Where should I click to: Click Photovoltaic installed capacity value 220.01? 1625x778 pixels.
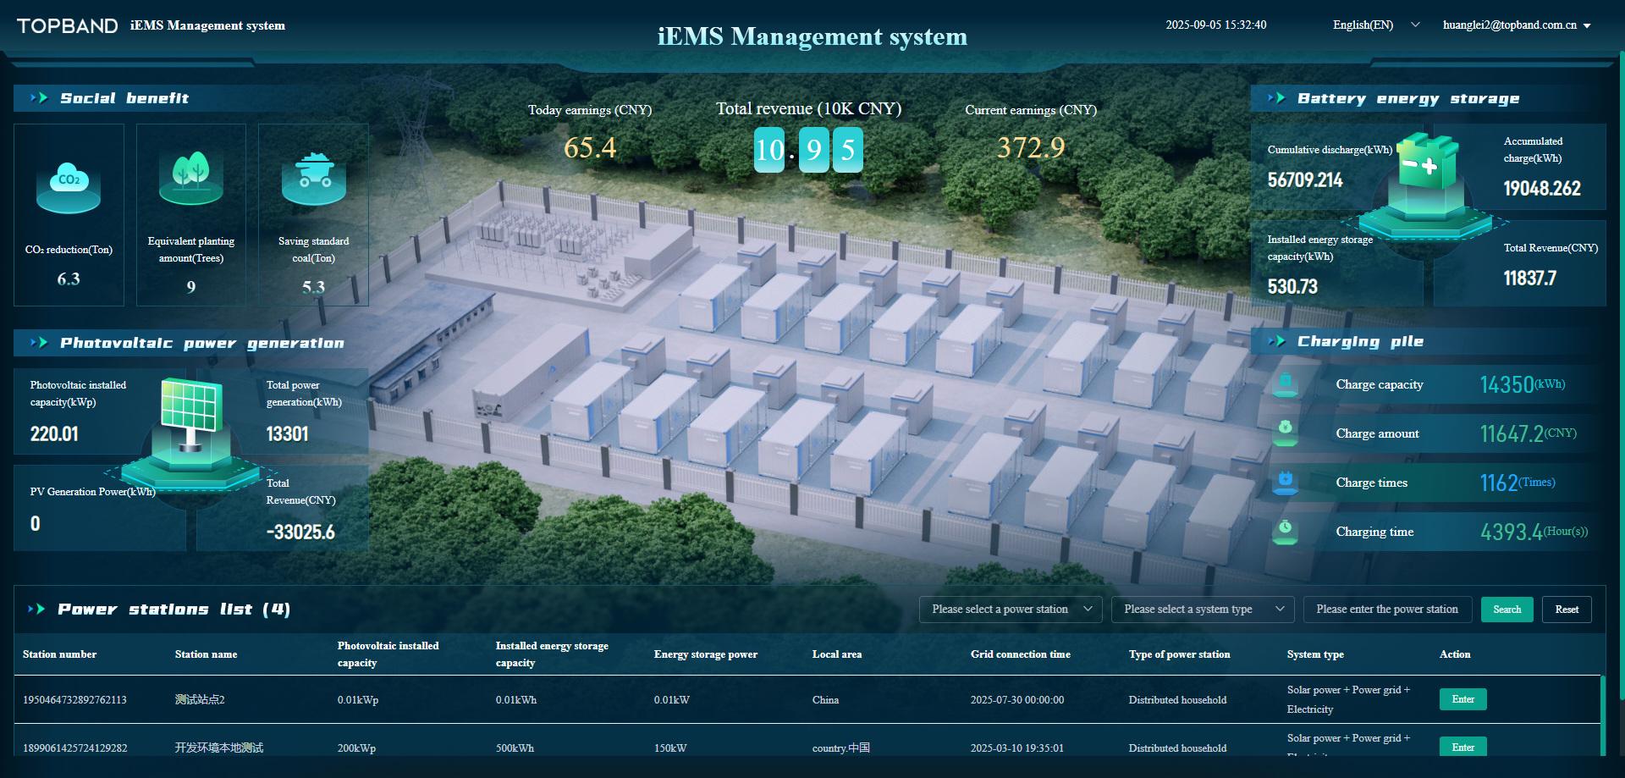[54, 434]
